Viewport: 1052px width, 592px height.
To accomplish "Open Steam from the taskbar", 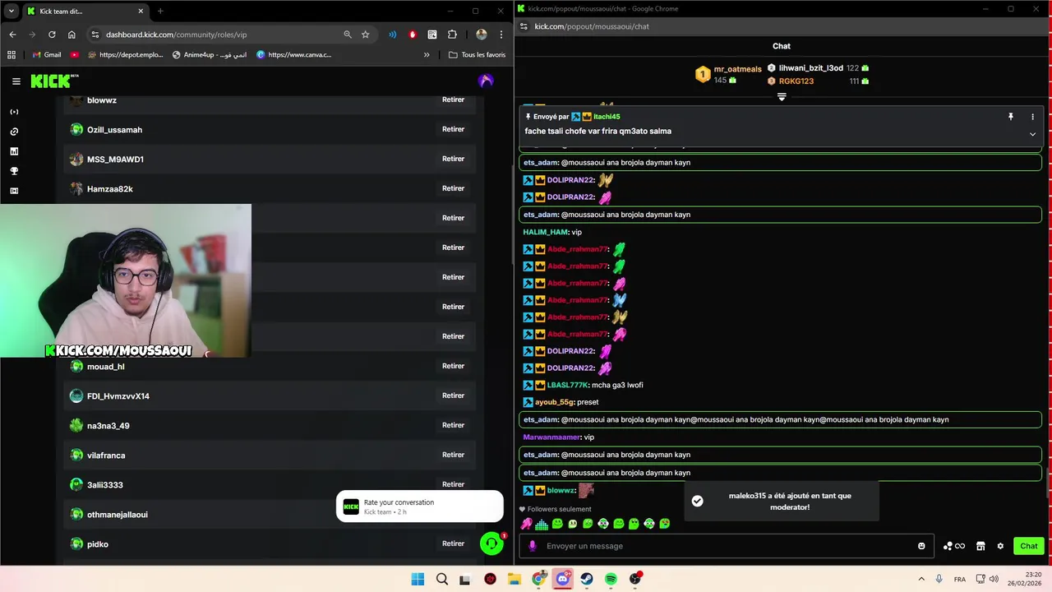I will 587,579.
